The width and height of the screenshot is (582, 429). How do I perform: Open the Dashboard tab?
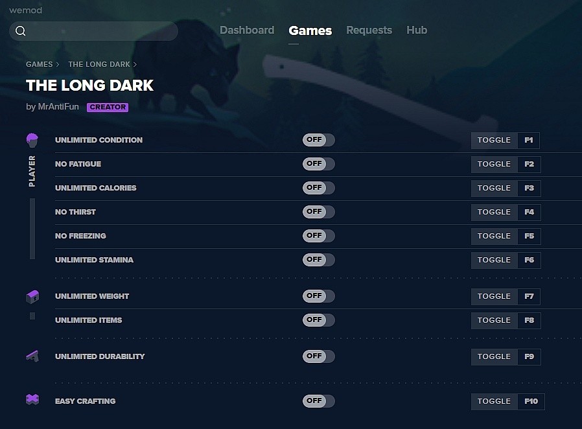247,30
